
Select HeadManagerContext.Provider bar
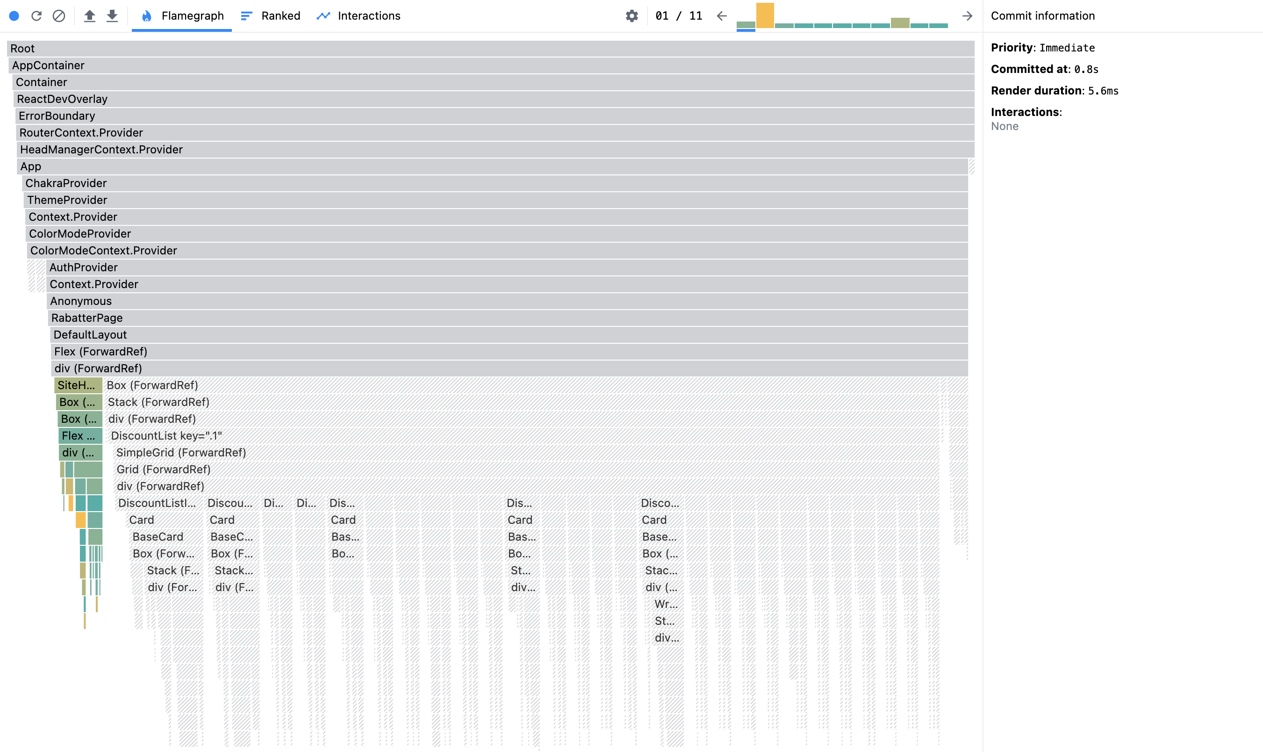point(496,150)
